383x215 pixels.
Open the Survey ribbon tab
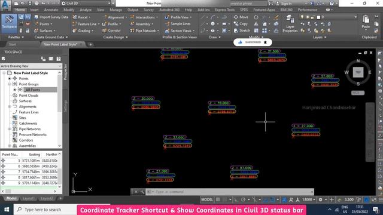(x=148, y=10)
